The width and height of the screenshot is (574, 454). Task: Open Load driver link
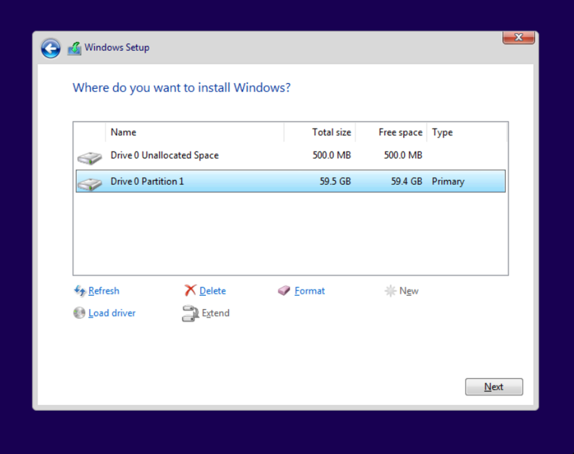tap(112, 313)
